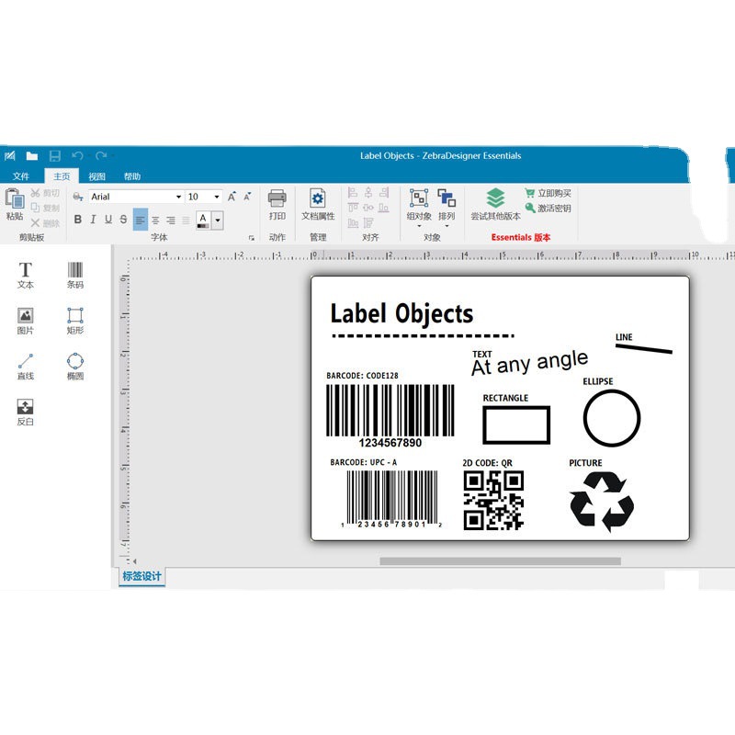
Task: Toggle right text alignment
Action: (x=171, y=220)
